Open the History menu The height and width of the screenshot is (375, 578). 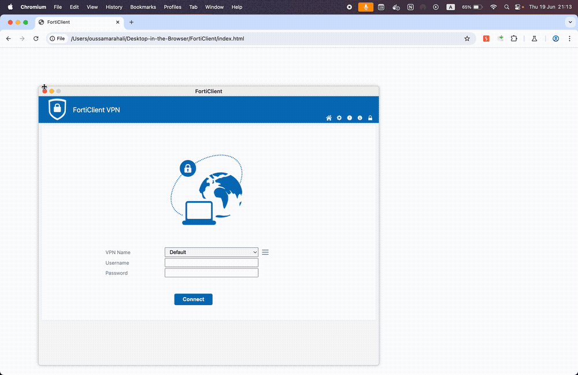coord(114,7)
